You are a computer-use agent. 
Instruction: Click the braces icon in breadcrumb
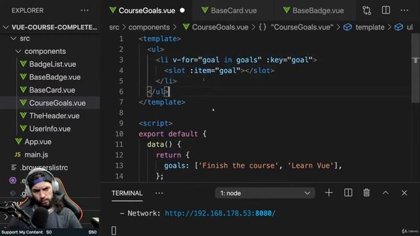[x=262, y=28]
